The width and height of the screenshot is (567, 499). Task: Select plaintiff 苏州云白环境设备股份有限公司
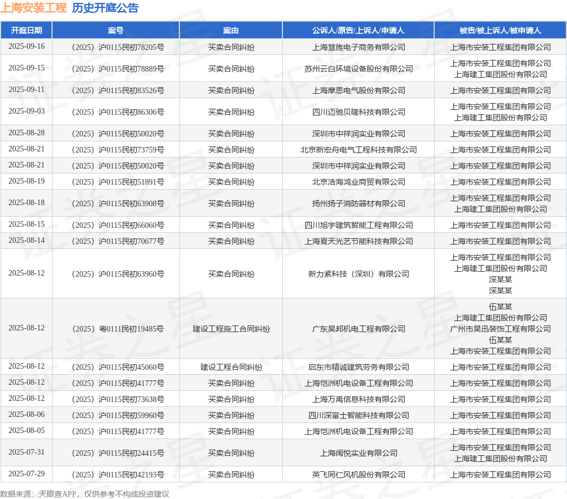(358, 69)
